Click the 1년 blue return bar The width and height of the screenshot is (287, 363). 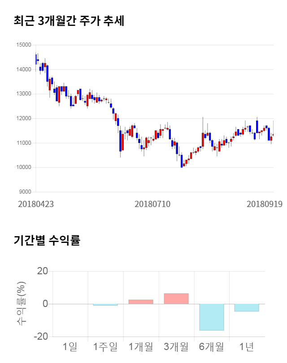point(247,307)
